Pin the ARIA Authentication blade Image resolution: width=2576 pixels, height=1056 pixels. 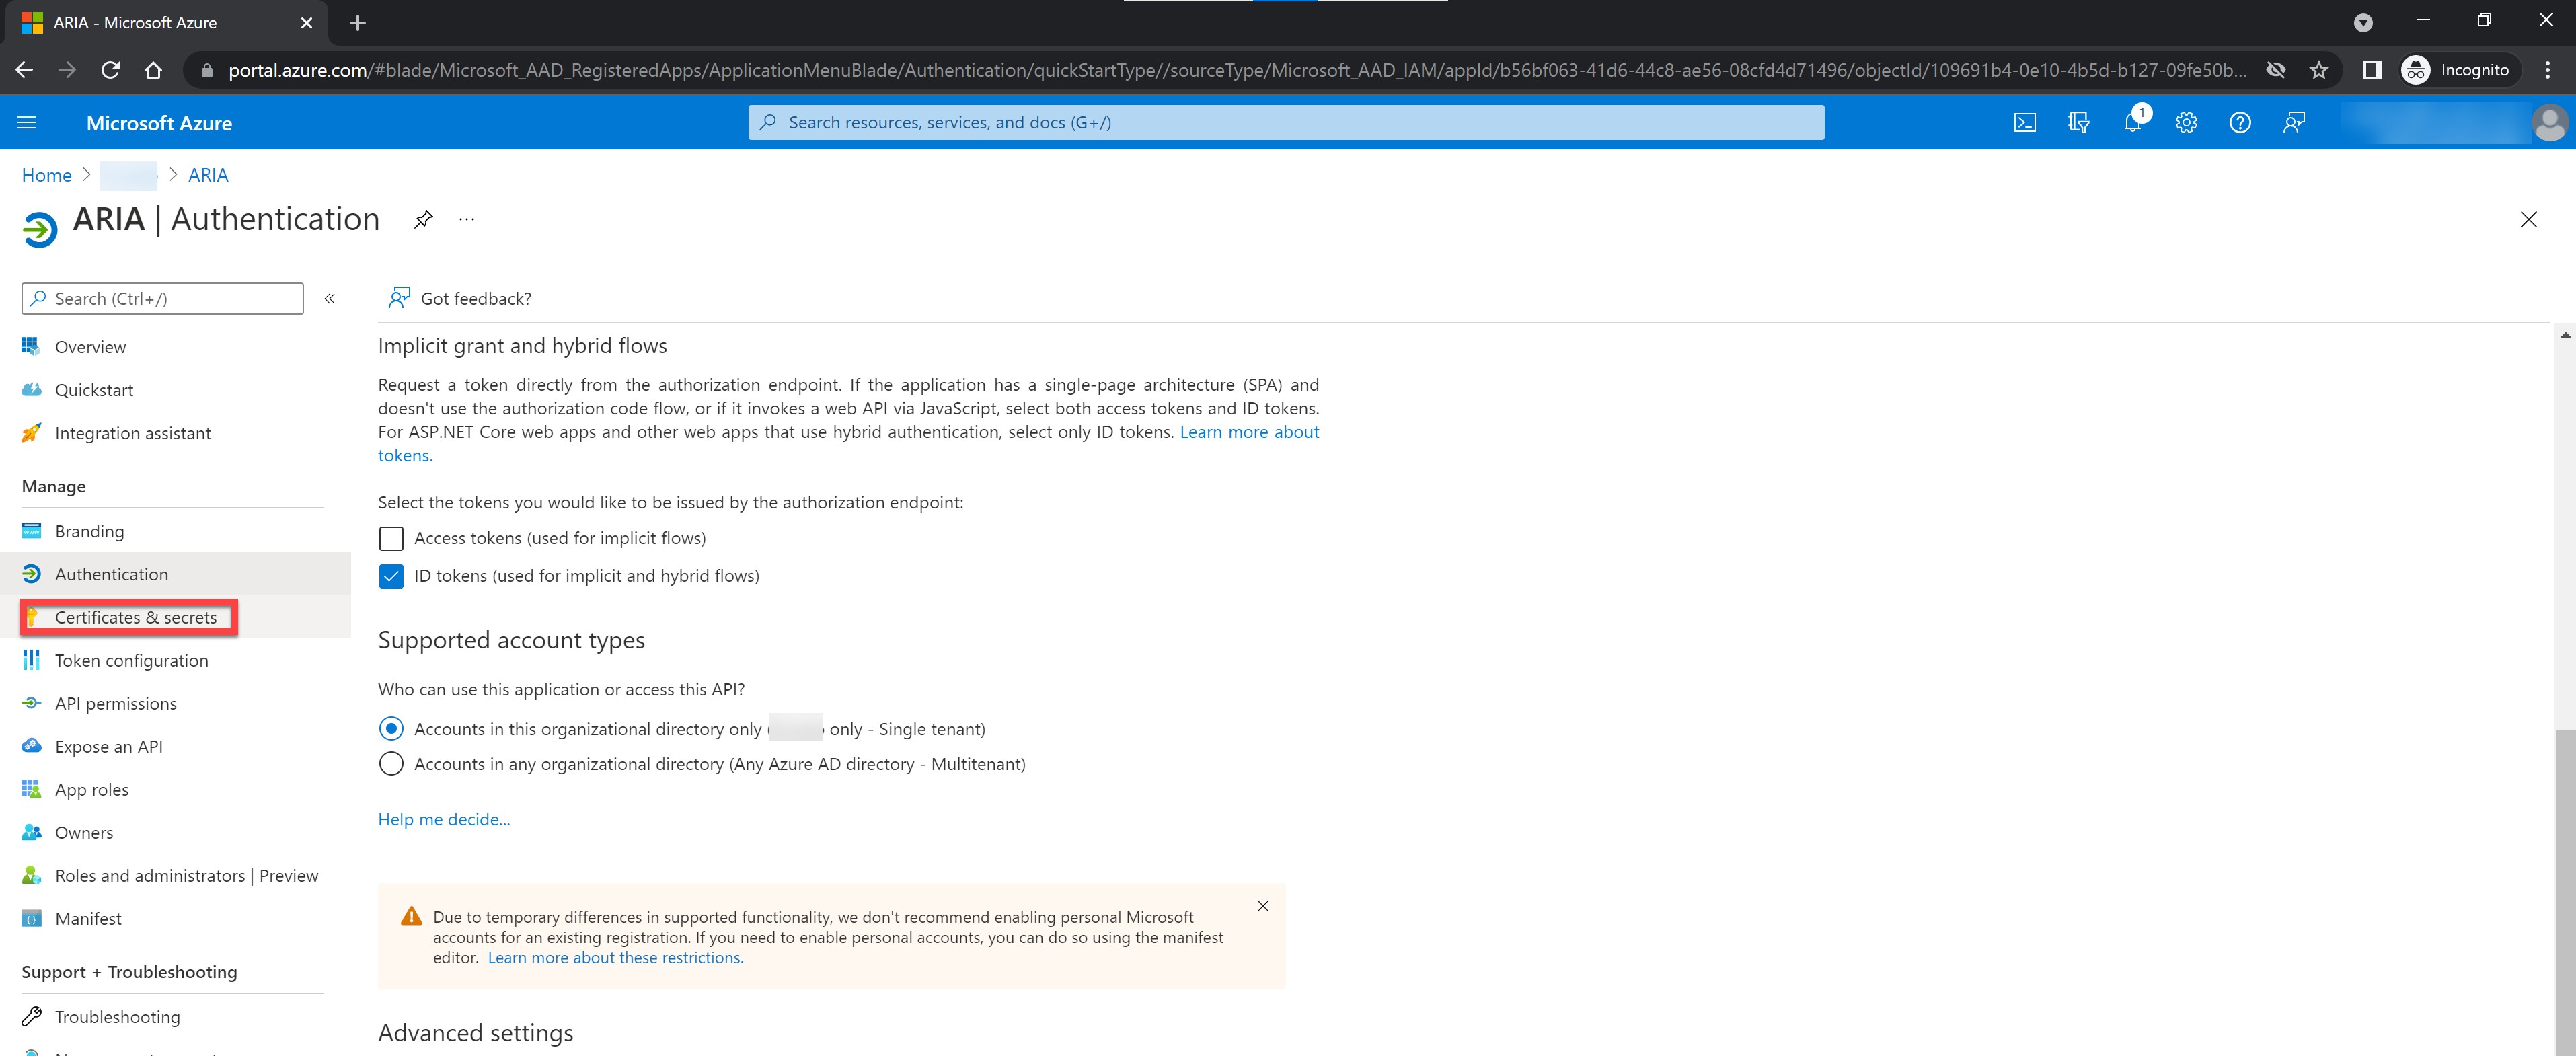pos(423,219)
